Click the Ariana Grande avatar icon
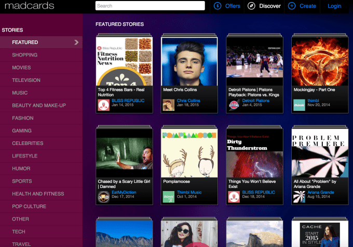 coord(298,197)
